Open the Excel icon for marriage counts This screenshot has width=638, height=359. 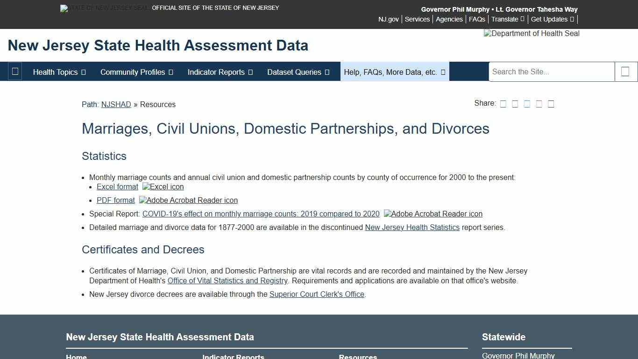click(163, 187)
